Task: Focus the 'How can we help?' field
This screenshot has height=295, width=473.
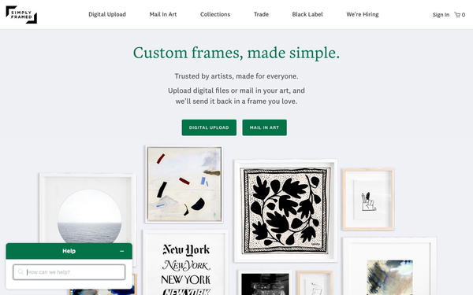Action: pos(69,272)
